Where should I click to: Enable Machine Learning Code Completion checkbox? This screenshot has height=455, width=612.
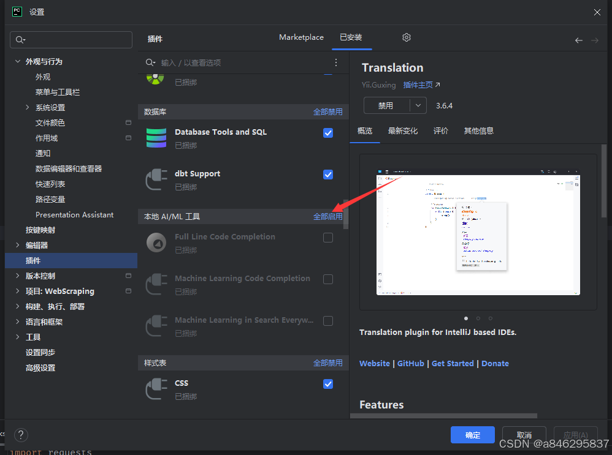coord(328,279)
